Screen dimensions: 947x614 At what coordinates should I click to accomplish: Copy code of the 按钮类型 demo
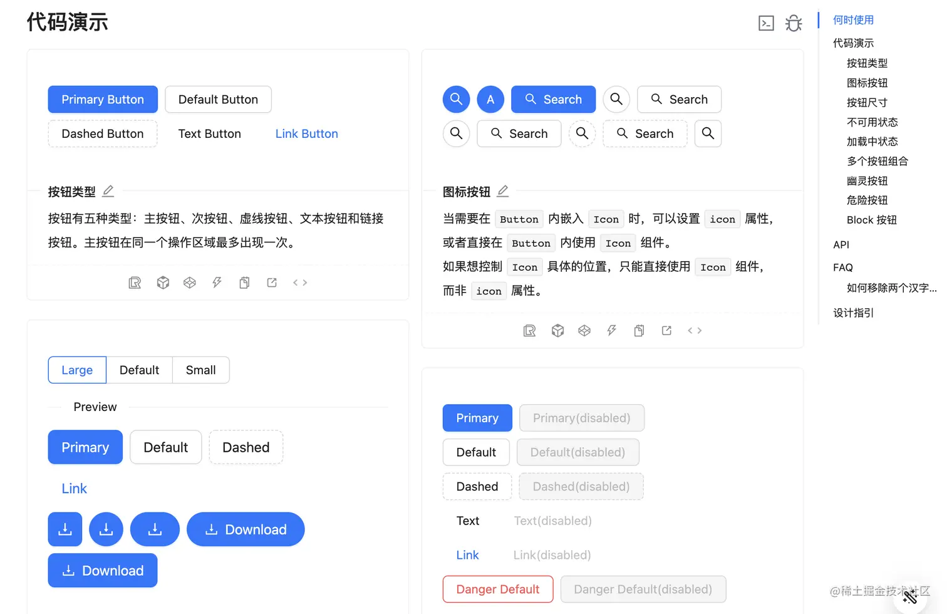tap(244, 283)
